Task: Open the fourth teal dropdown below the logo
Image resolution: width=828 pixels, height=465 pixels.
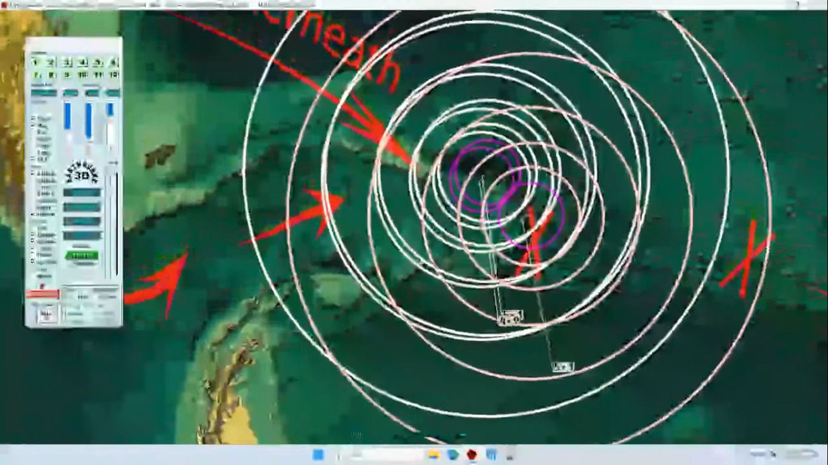Action: click(x=82, y=235)
